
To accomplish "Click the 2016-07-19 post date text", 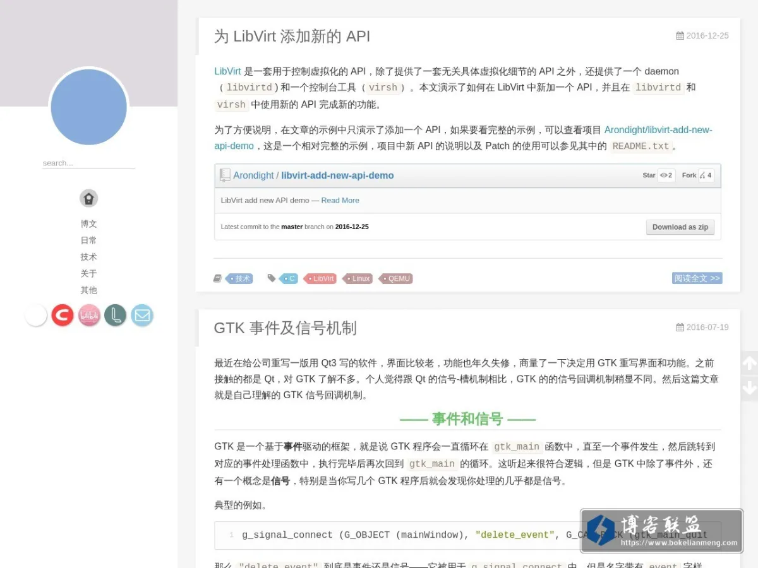I will point(707,328).
